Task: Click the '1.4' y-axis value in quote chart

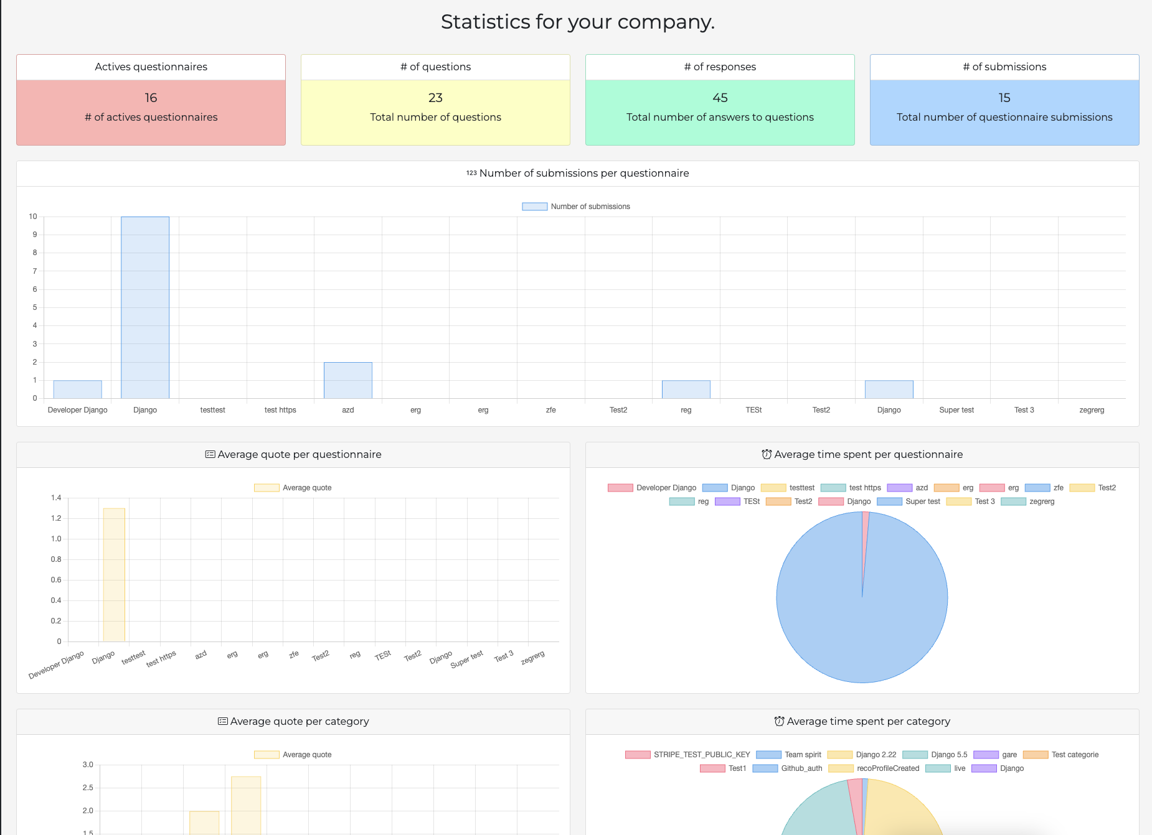Action: [56, 498]
